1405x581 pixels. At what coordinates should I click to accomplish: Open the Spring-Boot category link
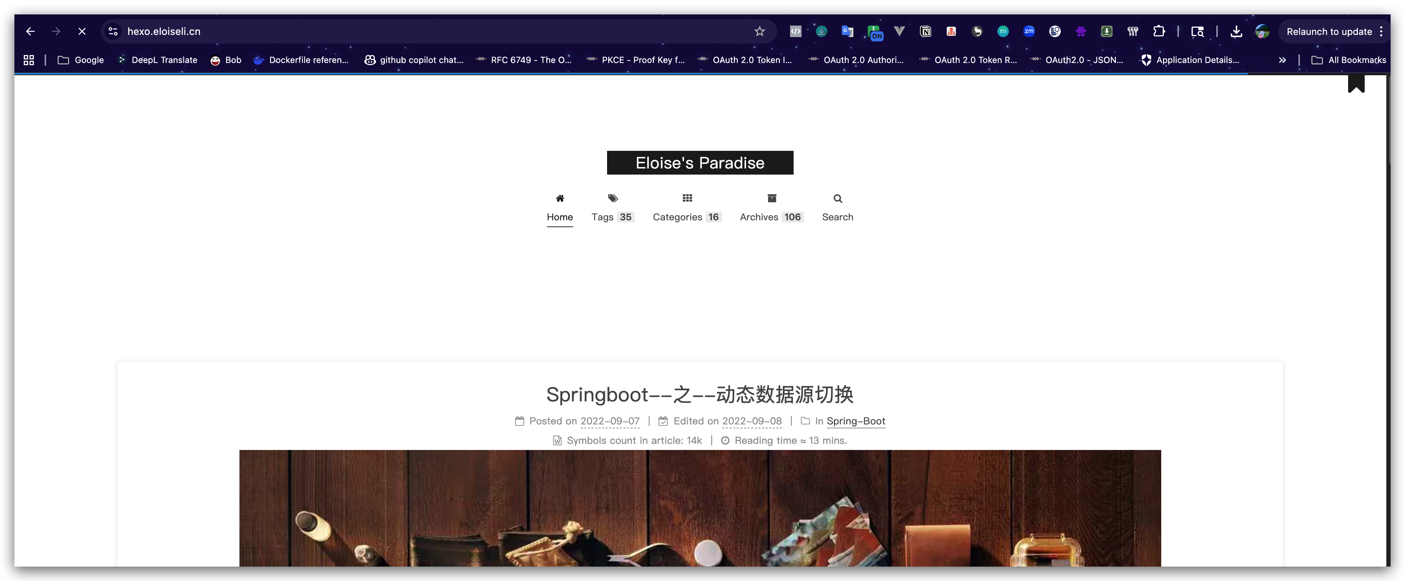[856, 421]
